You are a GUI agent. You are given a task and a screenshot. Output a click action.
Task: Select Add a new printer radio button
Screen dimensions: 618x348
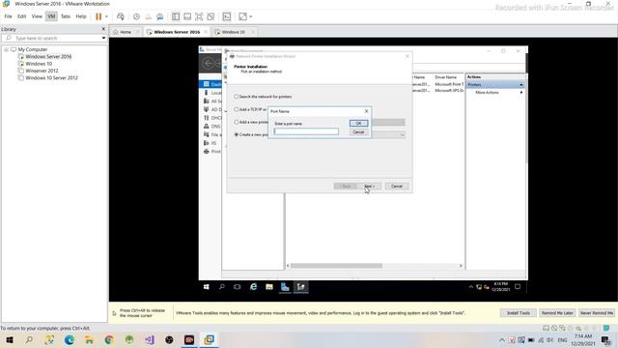[236, 122]
